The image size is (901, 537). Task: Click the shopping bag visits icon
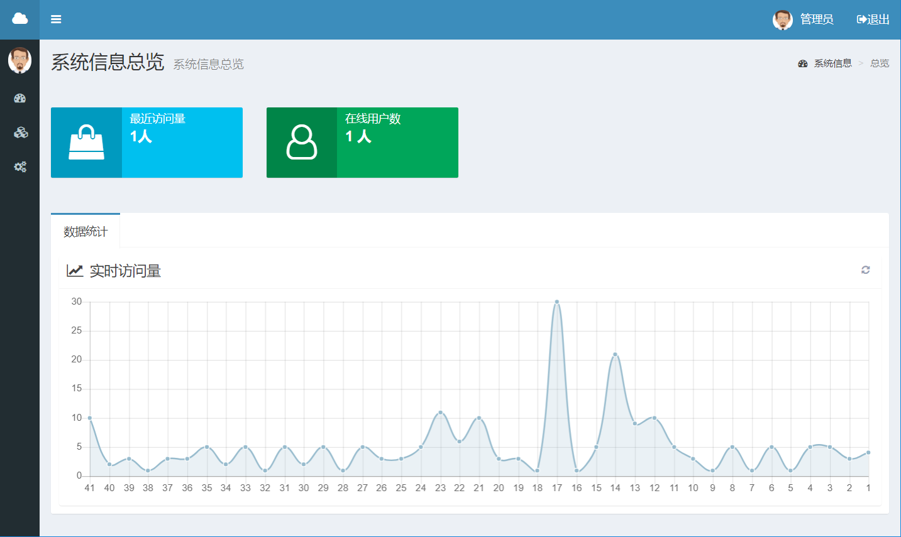pyautogui.click(x=86, y=142)
